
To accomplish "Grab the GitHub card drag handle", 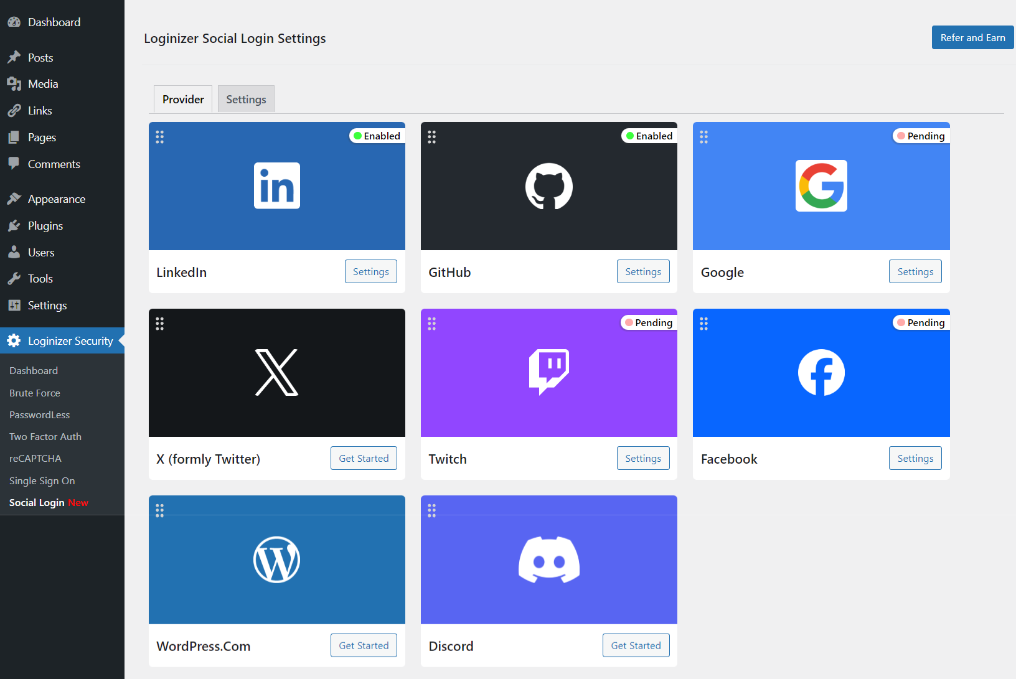I will [432, 137].
